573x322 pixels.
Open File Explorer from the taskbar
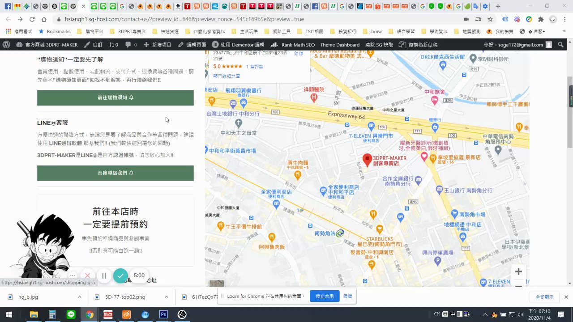[x=34, y=314]
